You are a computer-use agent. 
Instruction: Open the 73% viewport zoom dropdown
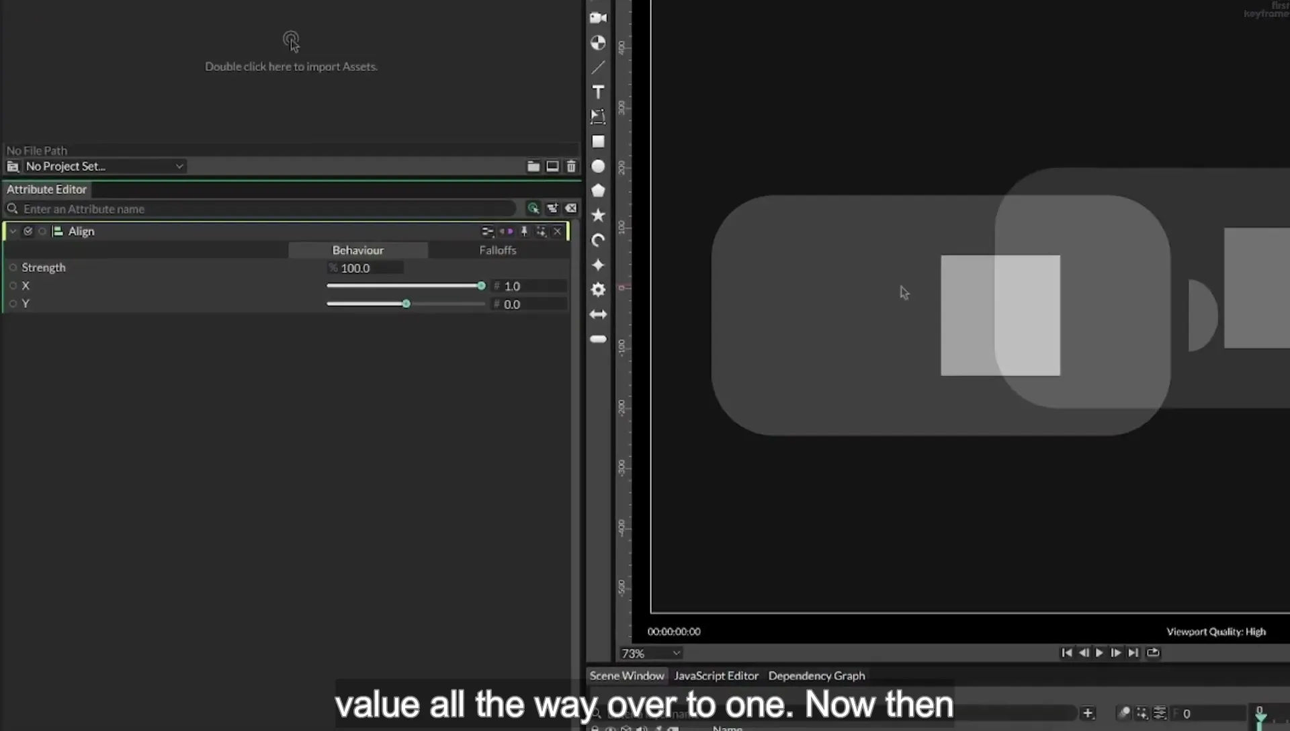pyautogui.click(x=650, y=653)
